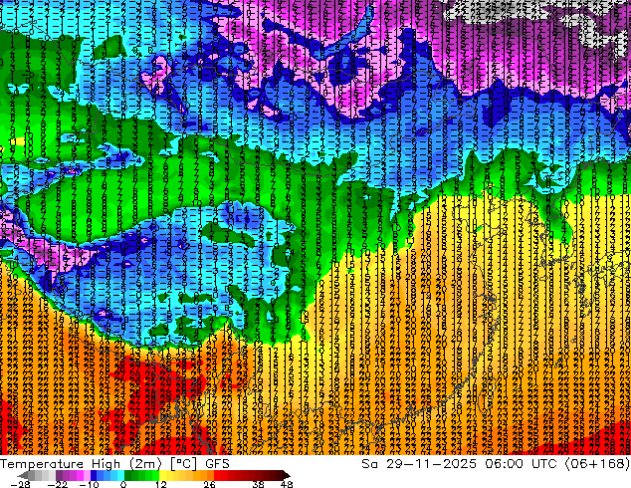Click the '26' legend value
Image resolution: width=631 pixels, height=488 pixels.
click(209, 484)
